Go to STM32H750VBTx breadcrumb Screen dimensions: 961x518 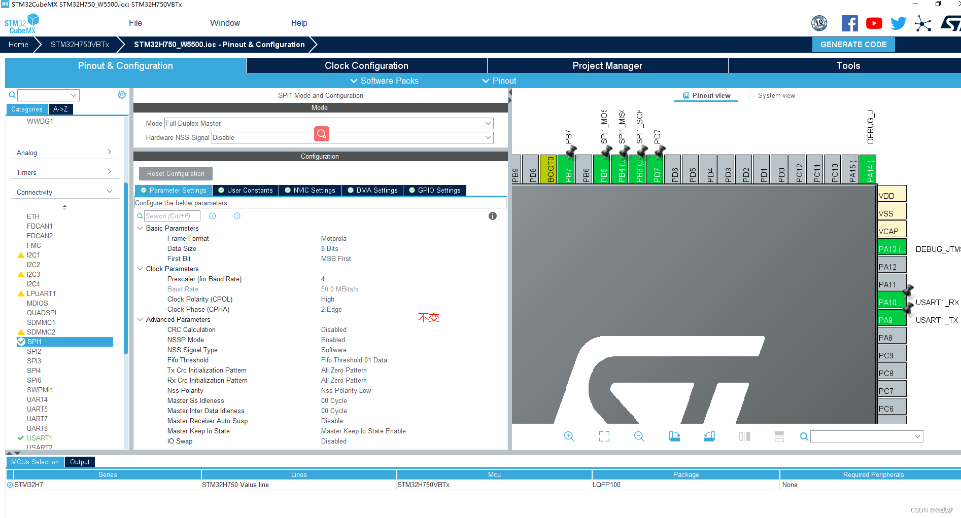tap(80, 44)
